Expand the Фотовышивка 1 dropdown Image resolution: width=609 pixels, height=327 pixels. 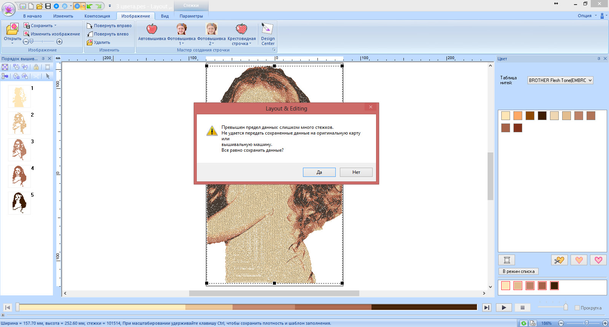pyautogui.click(x=183, y=43)
